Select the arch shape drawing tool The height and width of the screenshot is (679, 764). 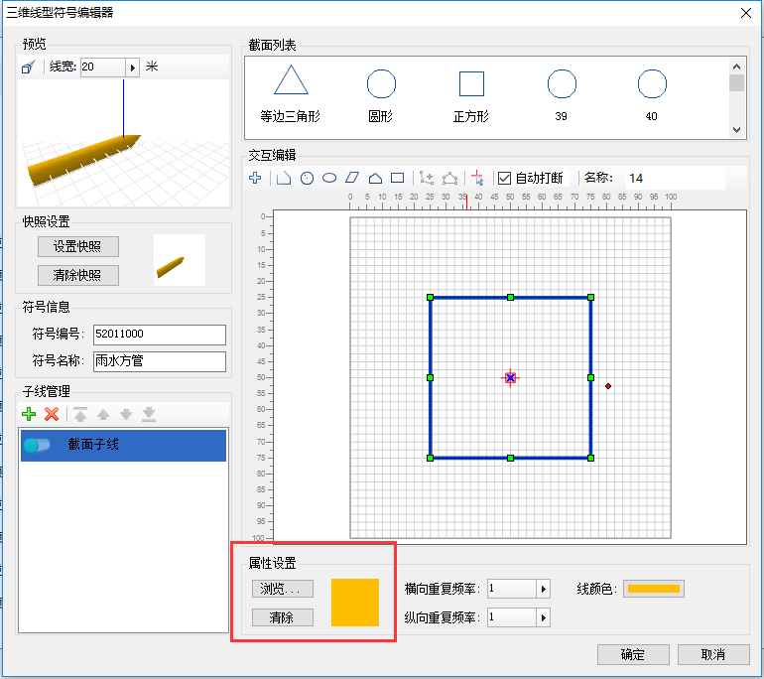tap(375, 179)
